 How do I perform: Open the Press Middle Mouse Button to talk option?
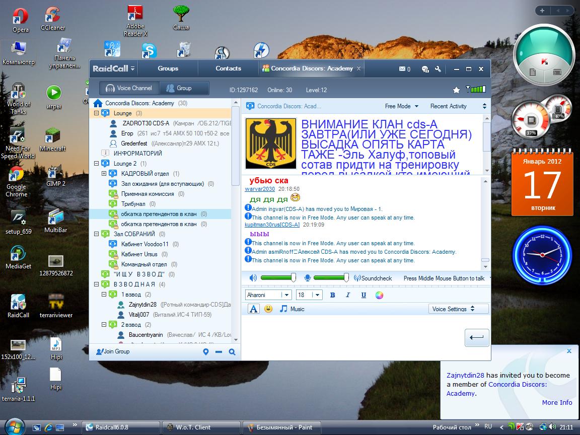(444, 278)
